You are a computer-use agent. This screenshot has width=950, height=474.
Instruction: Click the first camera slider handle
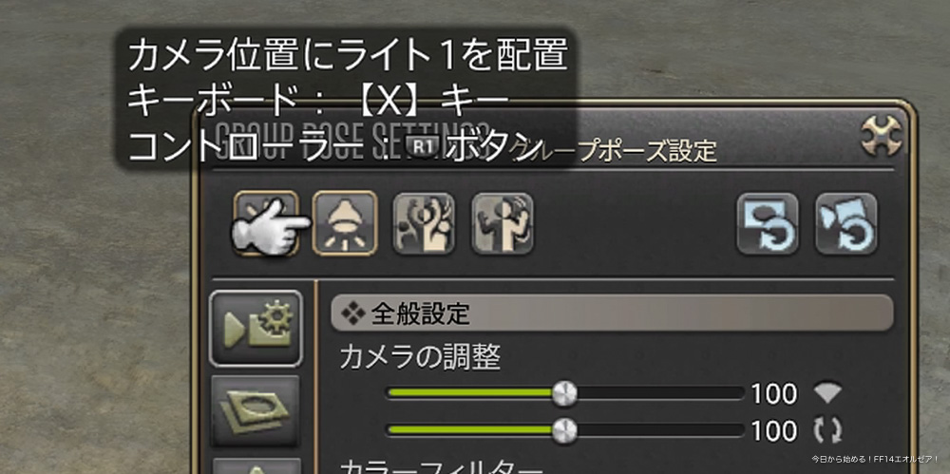coord(564,394)
